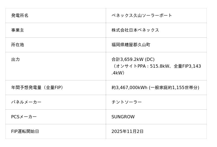Click the 所在地 label cell
217x147 pixels.
[18, 45]
